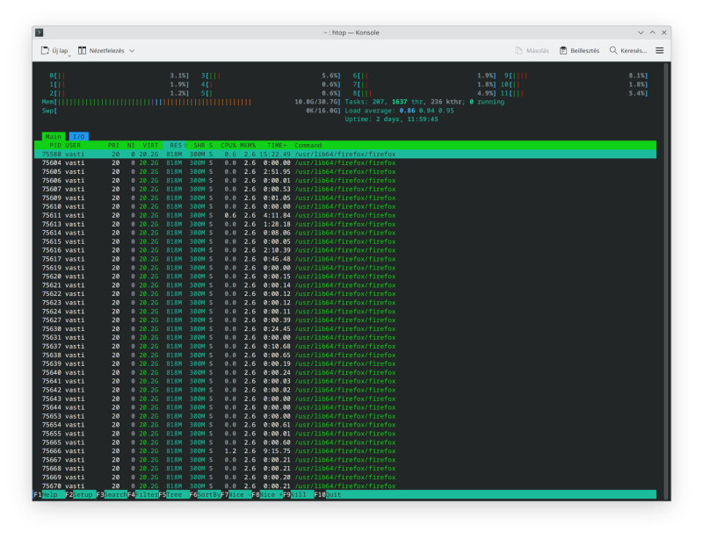
Task: Select the process row with PID 75605
Action: pyautogui.click(x=345, y=171)
